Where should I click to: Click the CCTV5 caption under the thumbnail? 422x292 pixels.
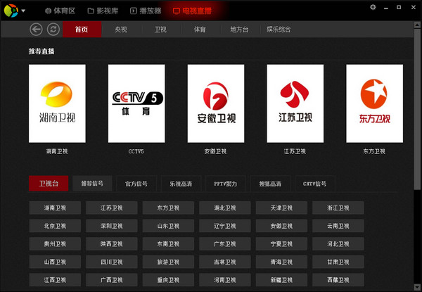pyautogui.click(x=136, y=151)
